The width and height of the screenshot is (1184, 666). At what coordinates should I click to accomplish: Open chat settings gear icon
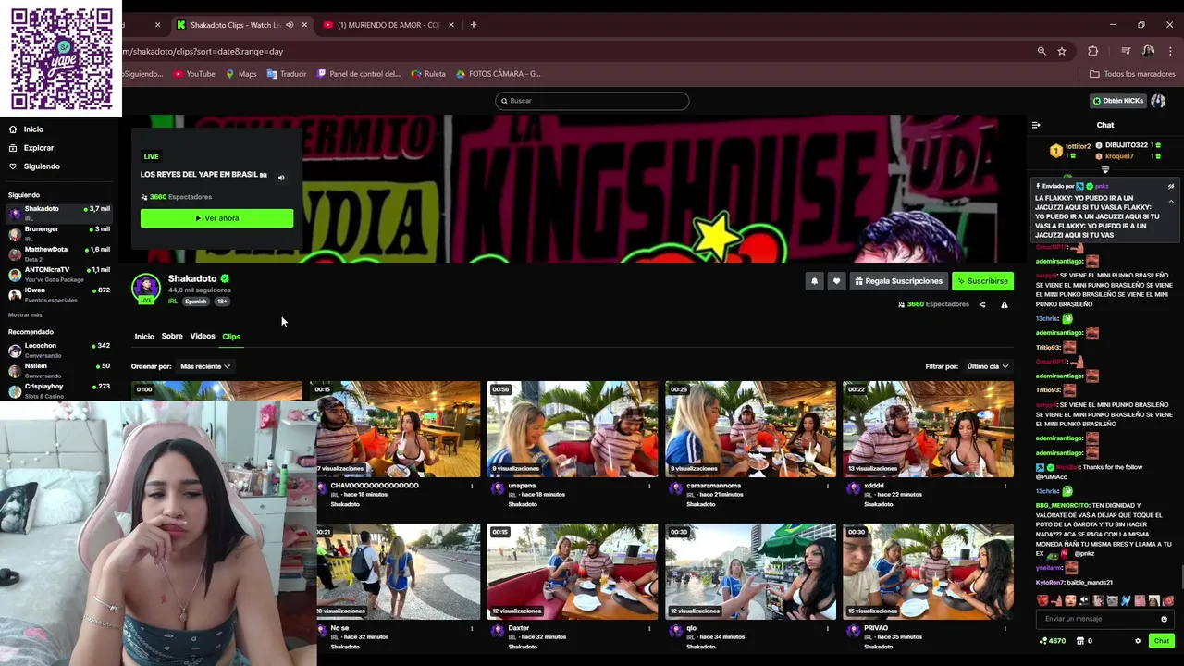(1138, 640)
